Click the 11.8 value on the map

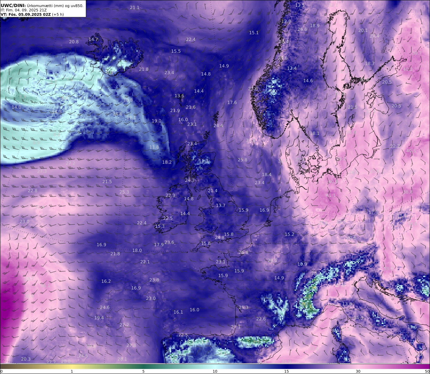pyautogui.click(x=154, y=147)
